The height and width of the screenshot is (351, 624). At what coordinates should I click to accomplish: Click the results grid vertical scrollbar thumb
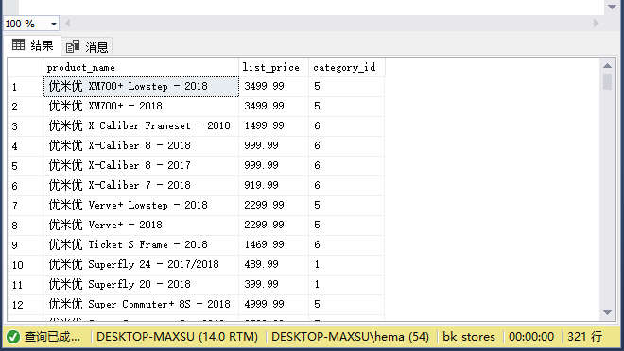(x=607, y=81)
